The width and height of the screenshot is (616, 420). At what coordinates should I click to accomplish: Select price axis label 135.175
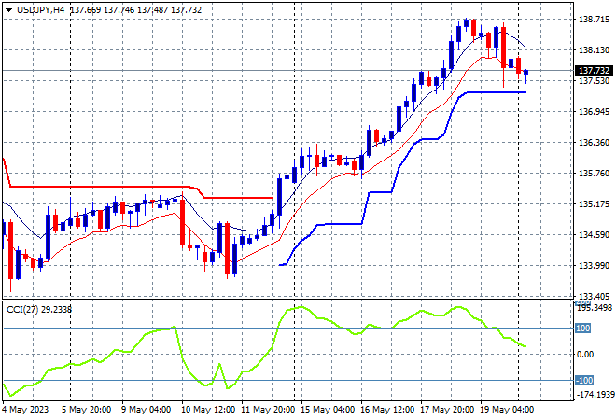point(595,204)
